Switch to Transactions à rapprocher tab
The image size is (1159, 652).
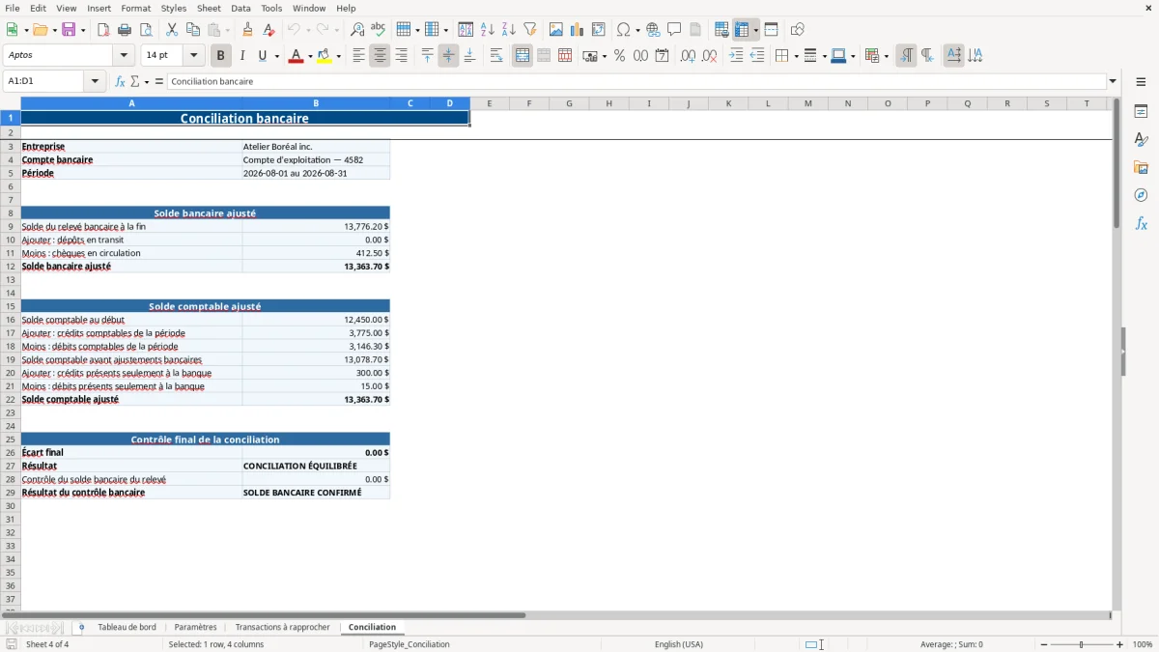(x=282, y=628)
